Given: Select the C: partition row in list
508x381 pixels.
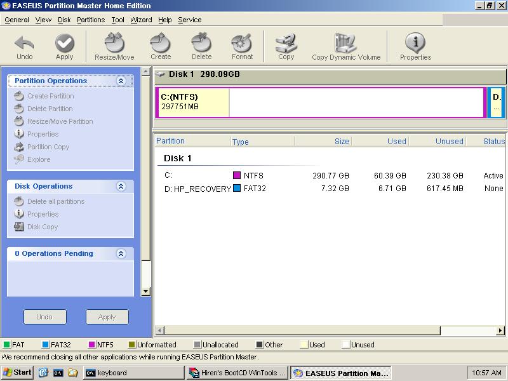Looking at the screenshot, I should point(331,176).
